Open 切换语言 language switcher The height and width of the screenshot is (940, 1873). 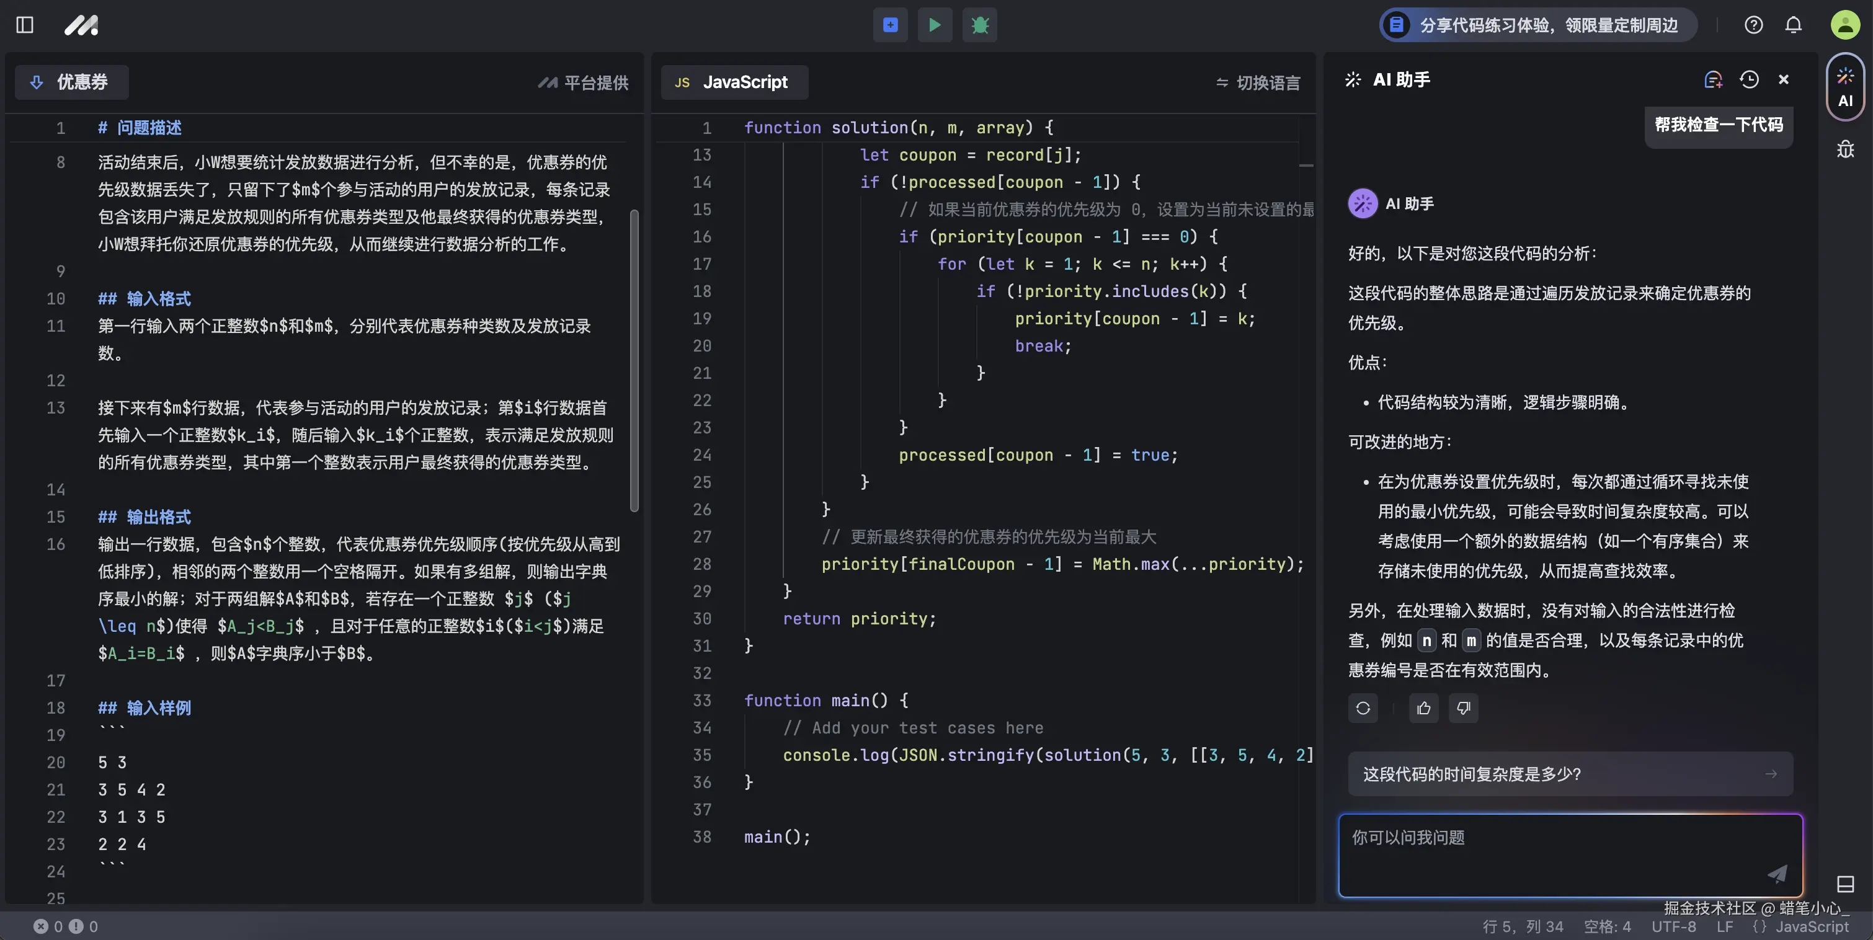(1258, 83)
